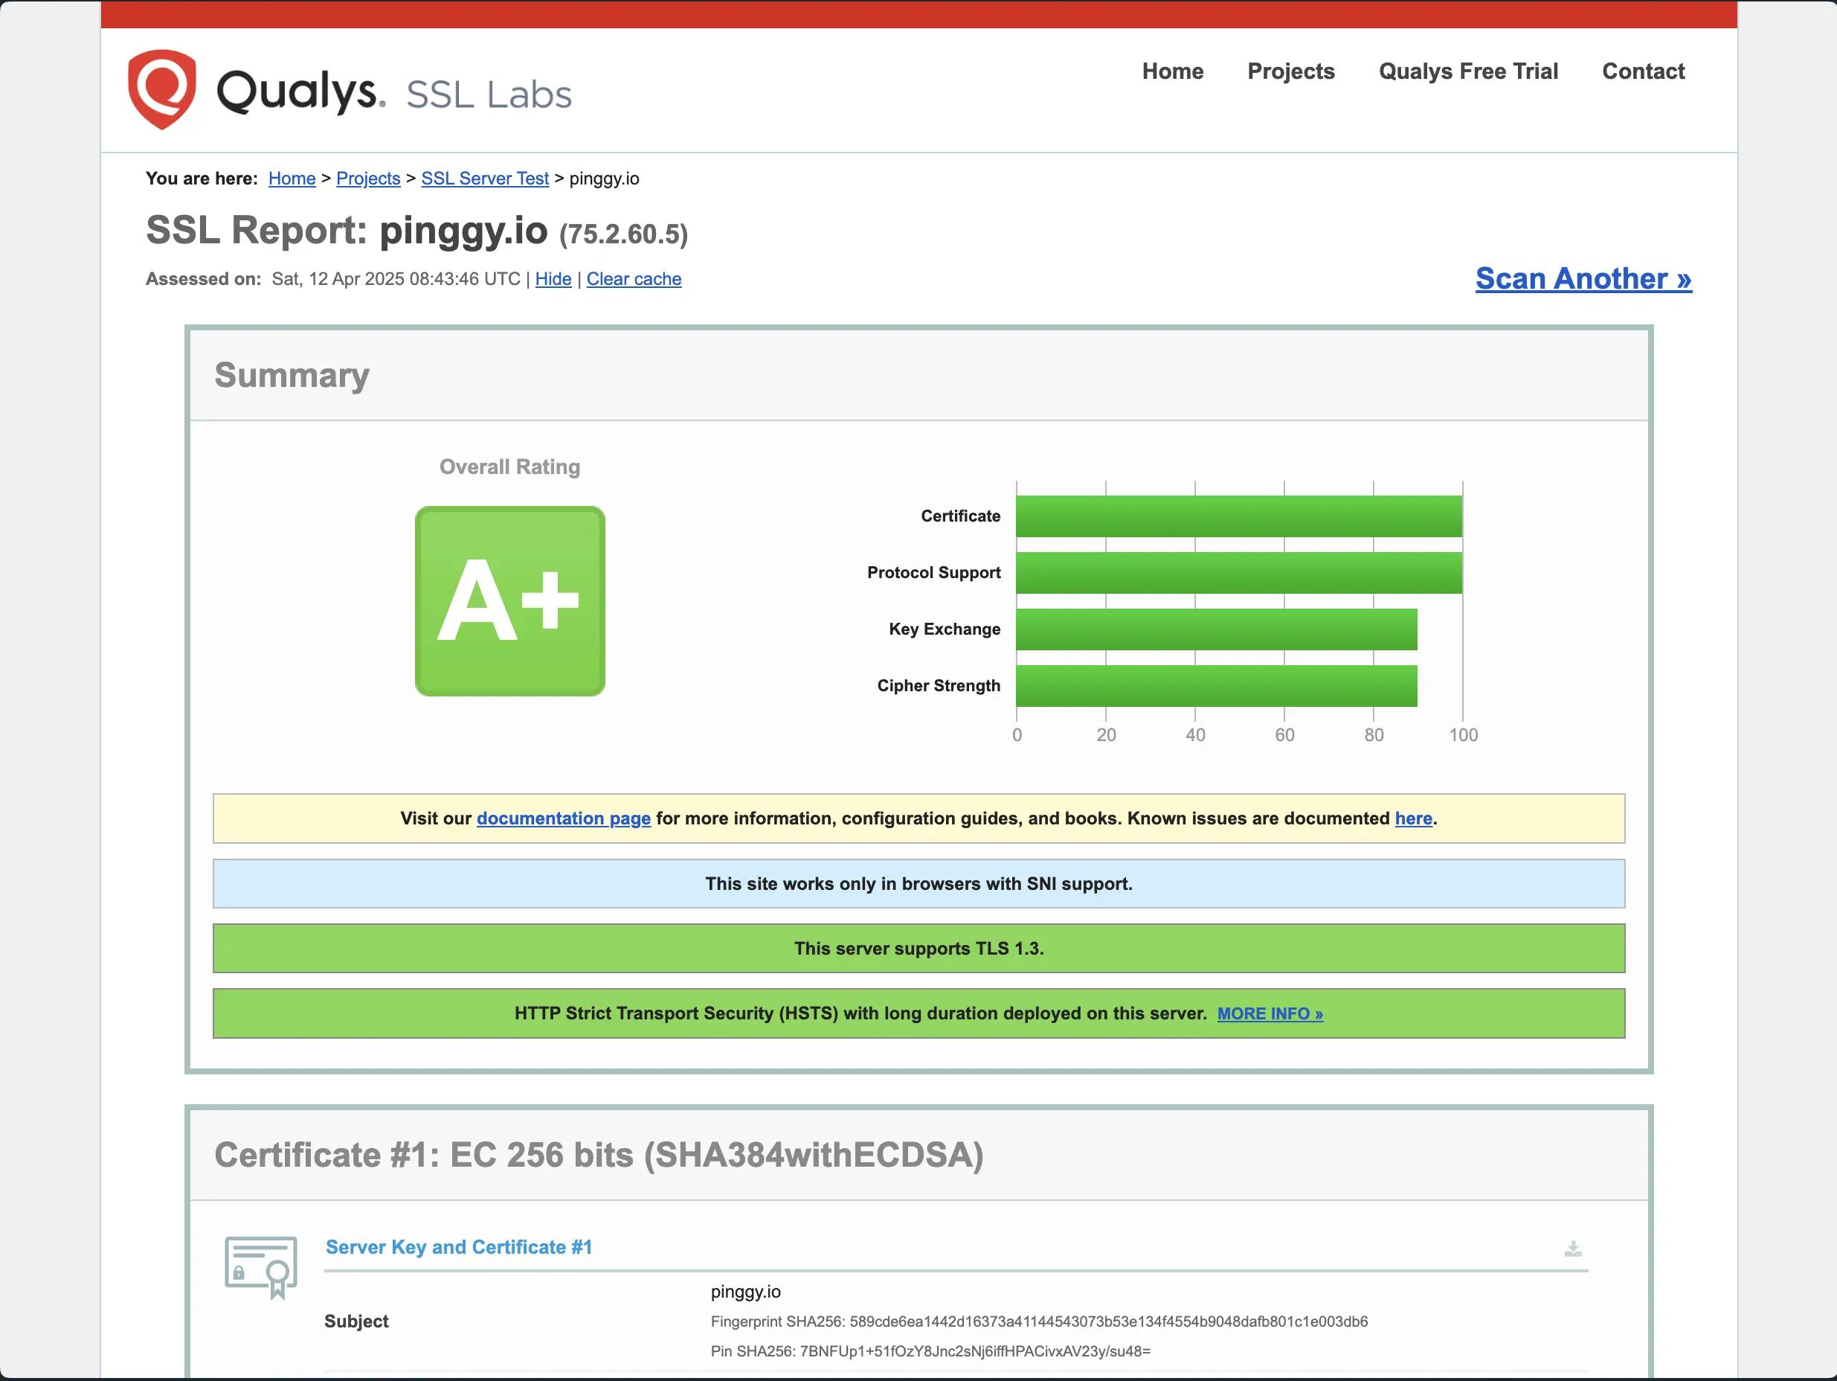This screenshot has height=1381, width=1837.
Task: Click the 'Key Exchange' chart label
Action: (x=945, y=629)
